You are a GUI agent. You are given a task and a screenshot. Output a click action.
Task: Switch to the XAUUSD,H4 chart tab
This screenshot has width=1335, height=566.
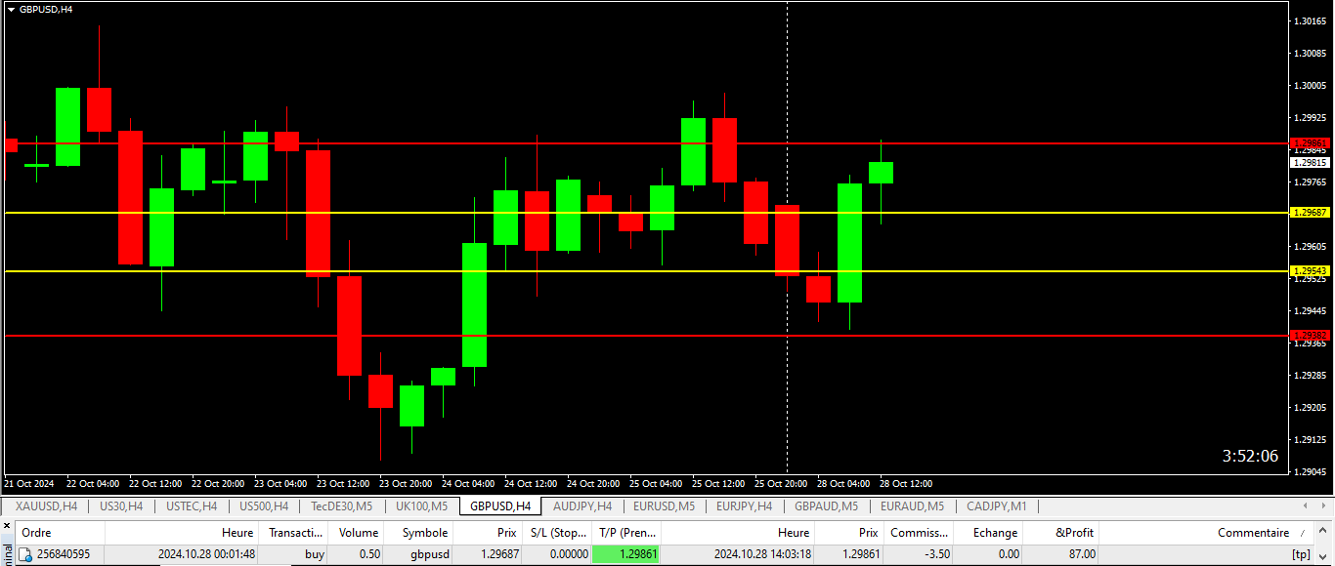tap(46, 506)
